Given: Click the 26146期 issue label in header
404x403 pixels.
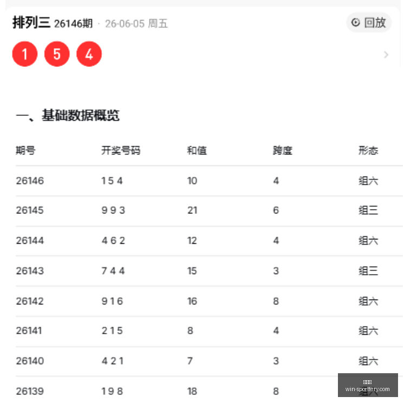Looking at the screenshot, I should click(74, 24).
